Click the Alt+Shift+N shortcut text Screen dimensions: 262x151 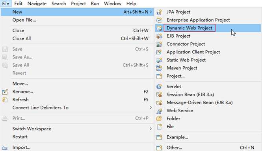pyautogui.click(x=136, y=12)
